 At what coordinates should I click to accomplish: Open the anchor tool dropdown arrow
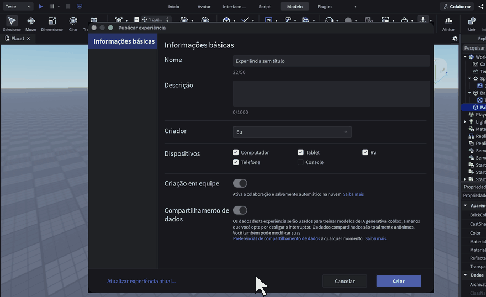(x=431, y=21)
